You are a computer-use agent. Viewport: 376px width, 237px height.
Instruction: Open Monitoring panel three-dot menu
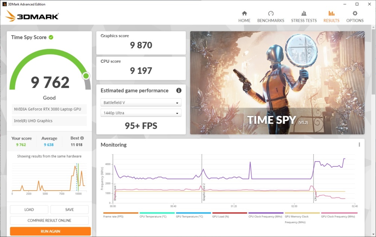pos(359,145)
